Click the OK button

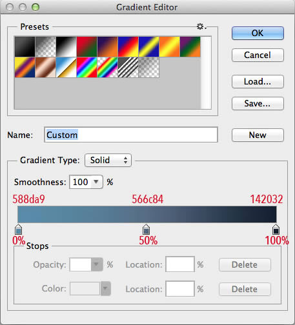pos(258,33)
